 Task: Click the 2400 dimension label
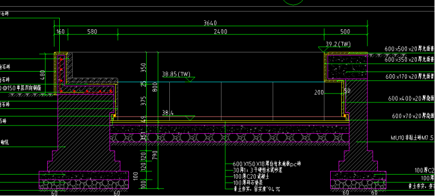pos(221,31)
